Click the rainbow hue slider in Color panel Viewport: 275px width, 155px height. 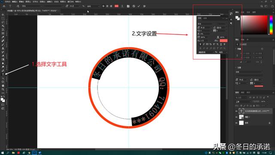tap(271, 25)
